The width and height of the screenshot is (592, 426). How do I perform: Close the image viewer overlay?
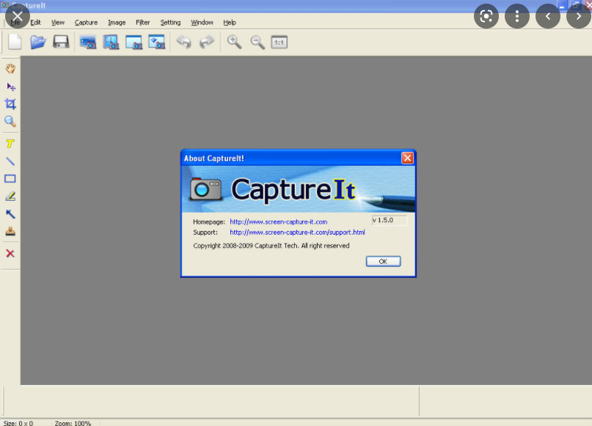(18, 16)
